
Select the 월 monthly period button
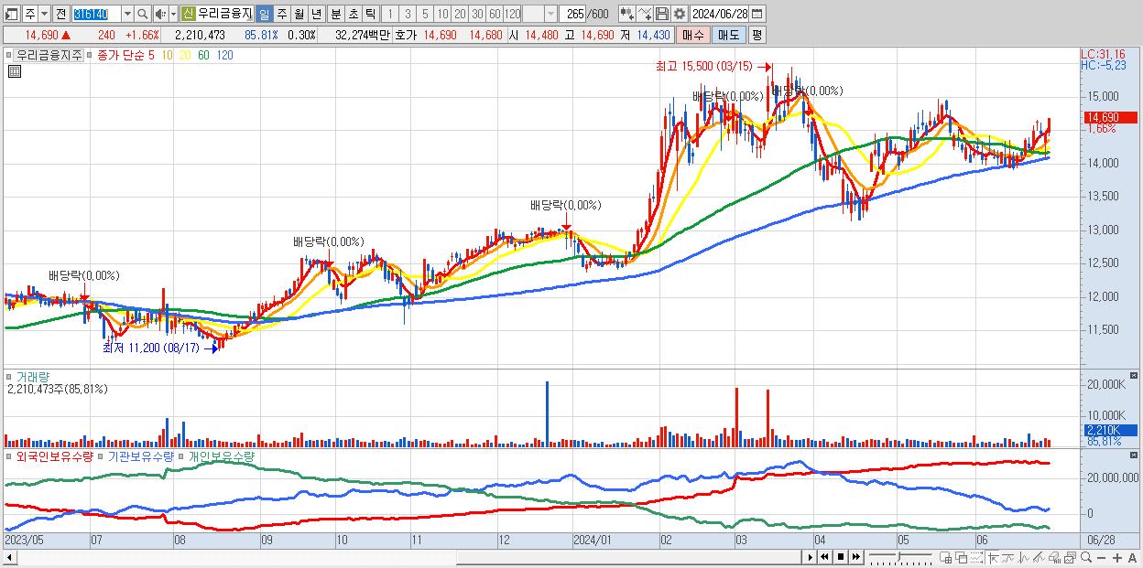[299, 14]
